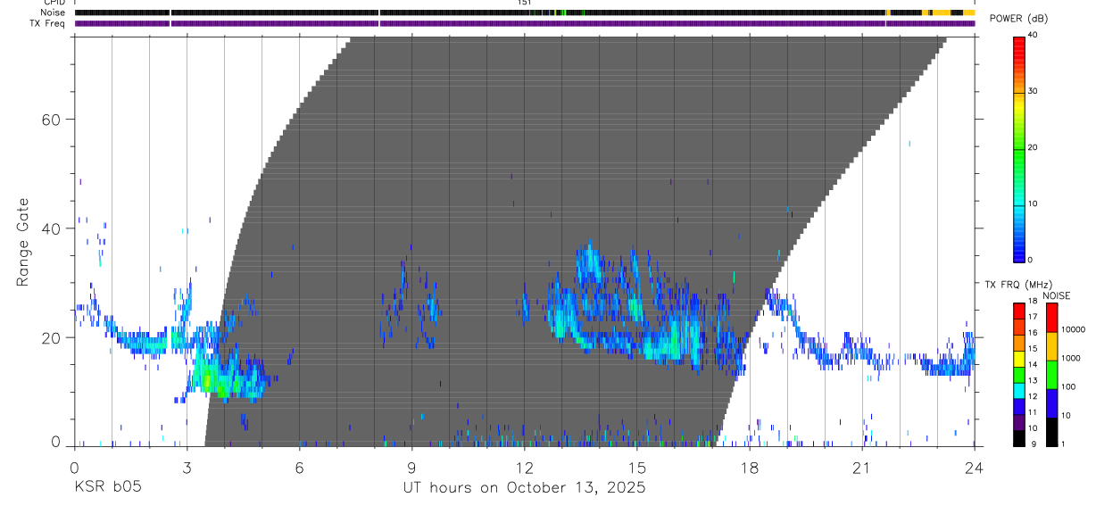Click the '30' label on the POWER colorbar

[1033, 91]
